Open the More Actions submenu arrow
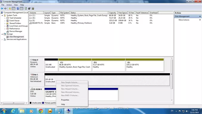Viewport: 202px width, 114px height. (200, 20)
